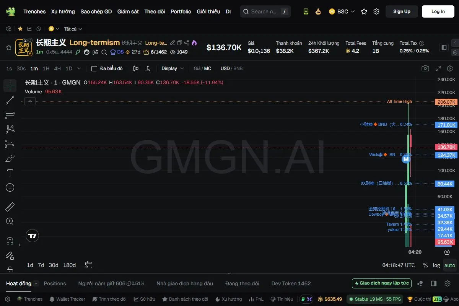Screen dimensions: 459x306
Task: Expand the Tất cả filter dropdown
Action: 73,29
